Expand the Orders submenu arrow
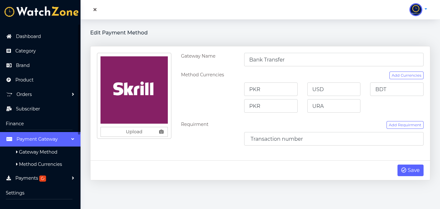This screenshot has height=209, width=440. pyautogui.click(x=73, y=94)
